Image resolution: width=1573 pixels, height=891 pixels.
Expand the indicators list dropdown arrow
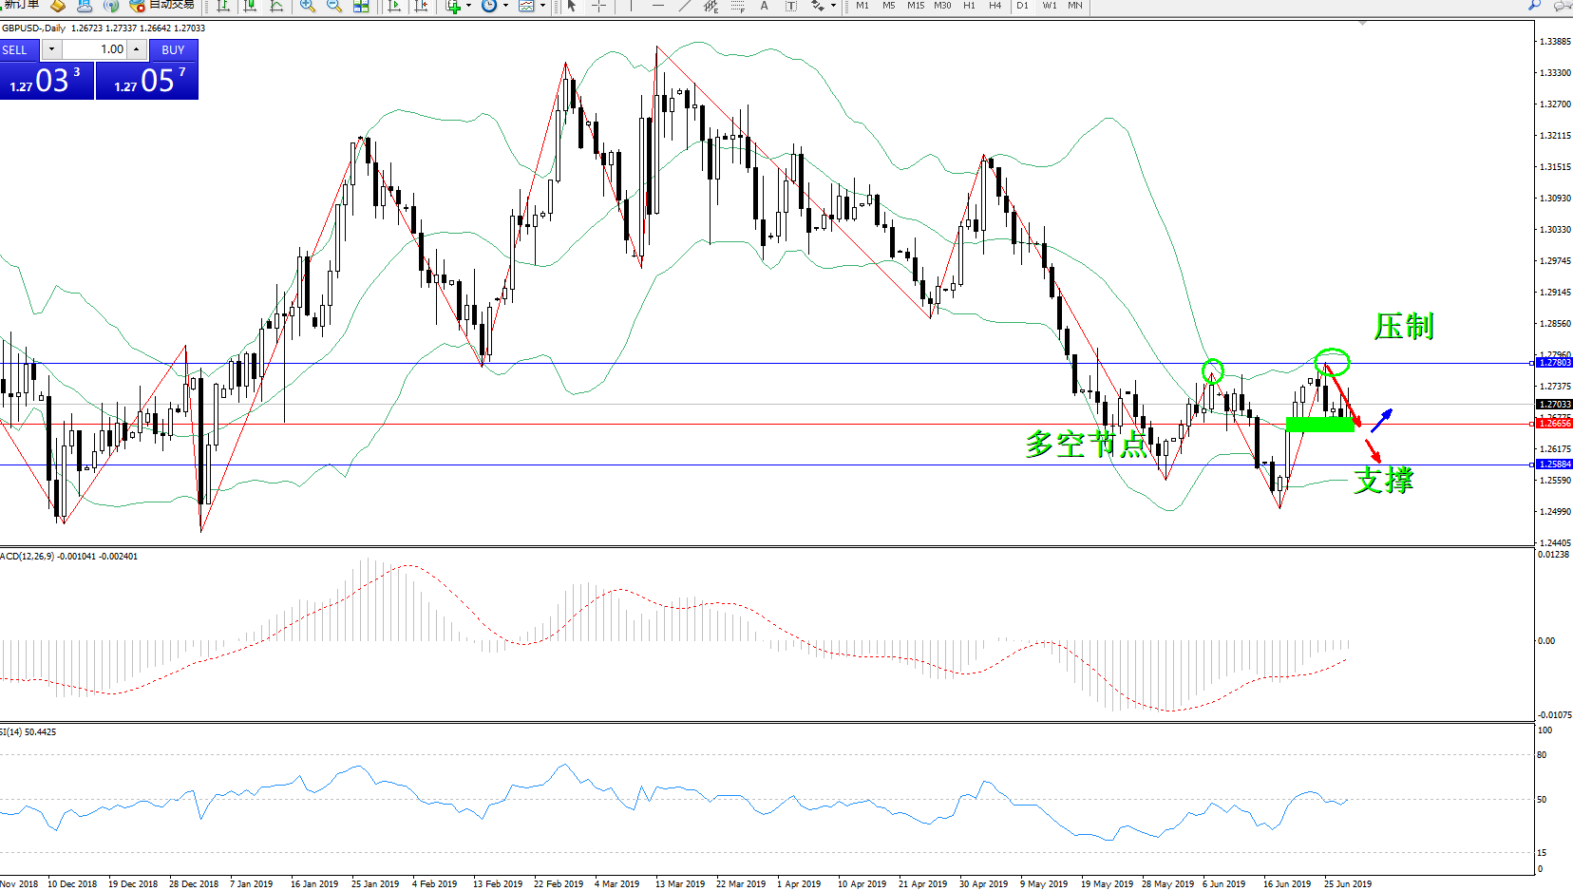pyautogui.click(x=468, y=5)
